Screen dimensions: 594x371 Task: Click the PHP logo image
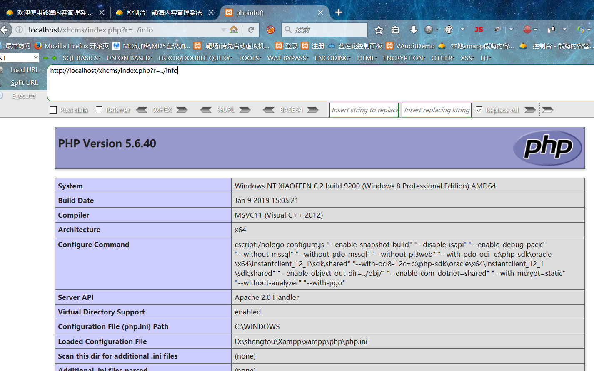(547, 148)
